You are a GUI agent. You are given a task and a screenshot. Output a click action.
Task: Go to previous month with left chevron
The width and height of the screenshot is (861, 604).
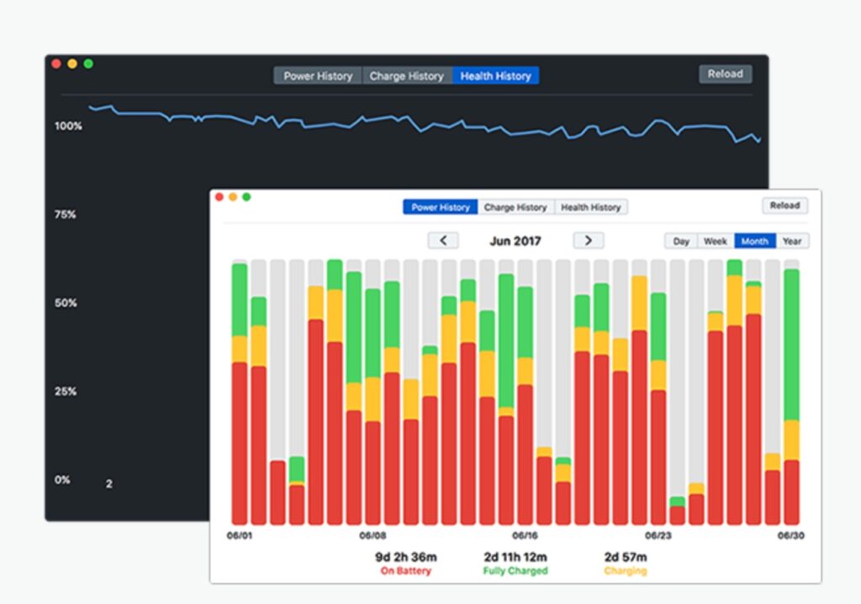pos(443,241)
